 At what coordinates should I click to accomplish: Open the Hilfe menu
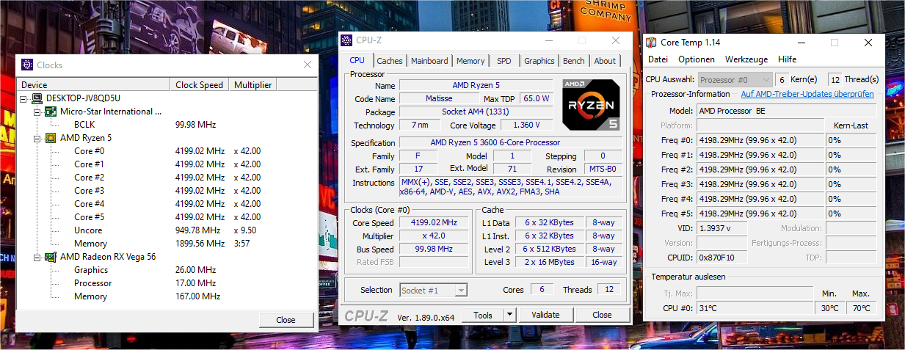[x=788, y=59]
